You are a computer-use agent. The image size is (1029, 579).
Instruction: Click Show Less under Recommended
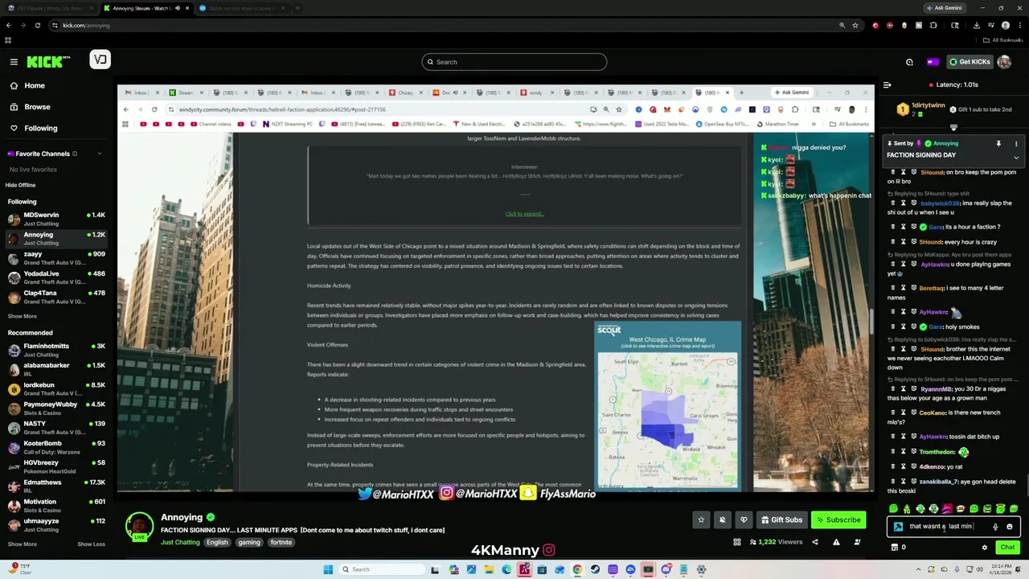pyautogui.click(x=91, y=544)
